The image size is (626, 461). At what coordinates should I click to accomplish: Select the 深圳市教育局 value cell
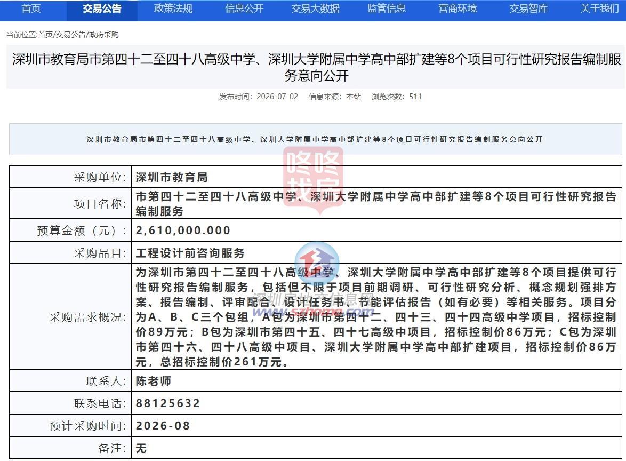[377, 177]
